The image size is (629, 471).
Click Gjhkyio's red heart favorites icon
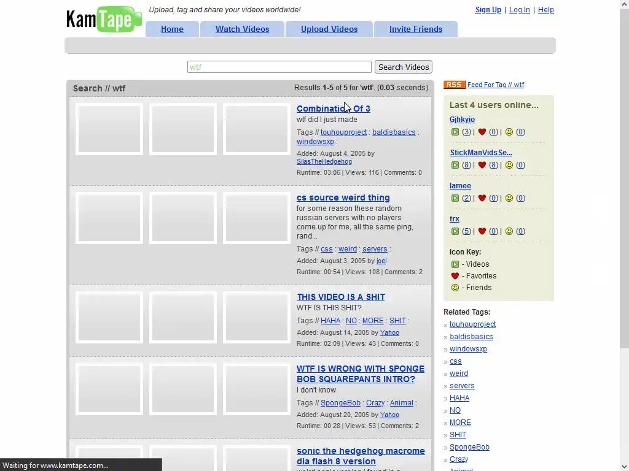482,132
